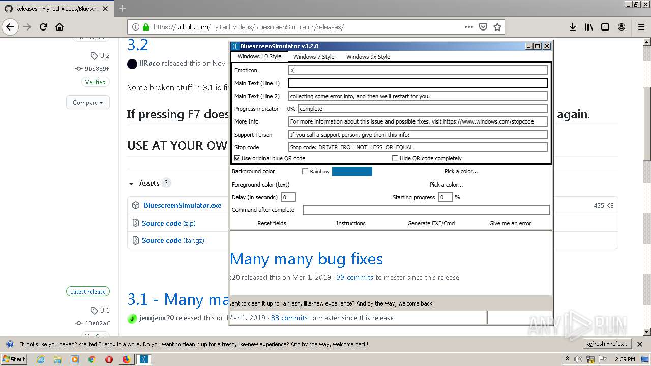Open Firefox hamburger menu
Image resolution: width=651 pixels, height=366 pixels.
click(641, 27)
